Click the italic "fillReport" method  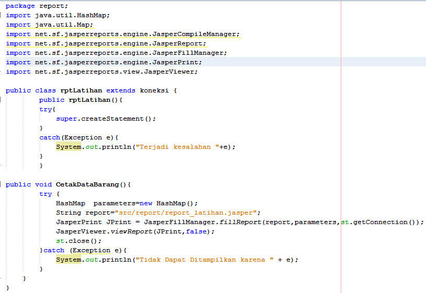(240, 222)
